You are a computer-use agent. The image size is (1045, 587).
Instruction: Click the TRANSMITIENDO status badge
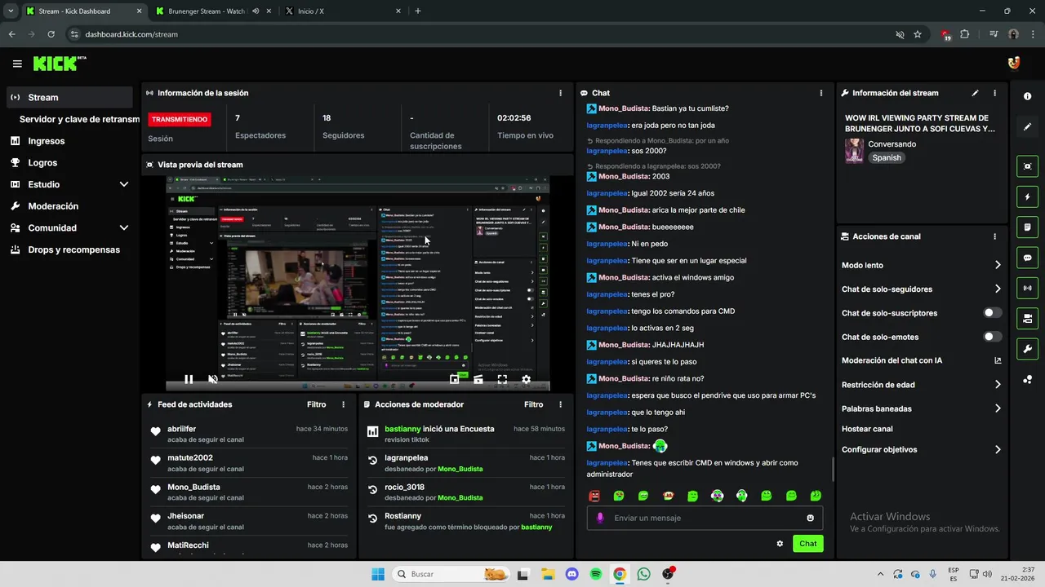click(x=179, y=119)
